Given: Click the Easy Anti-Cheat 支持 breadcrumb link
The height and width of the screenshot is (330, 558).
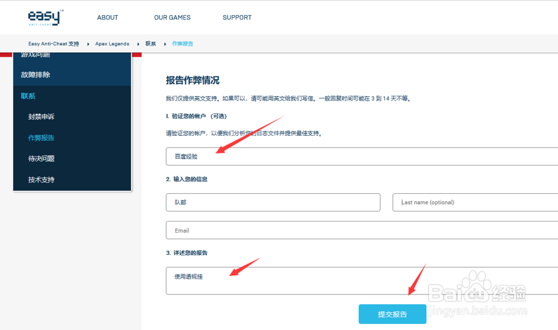Looking at the screenshot, I should point(54,43).
